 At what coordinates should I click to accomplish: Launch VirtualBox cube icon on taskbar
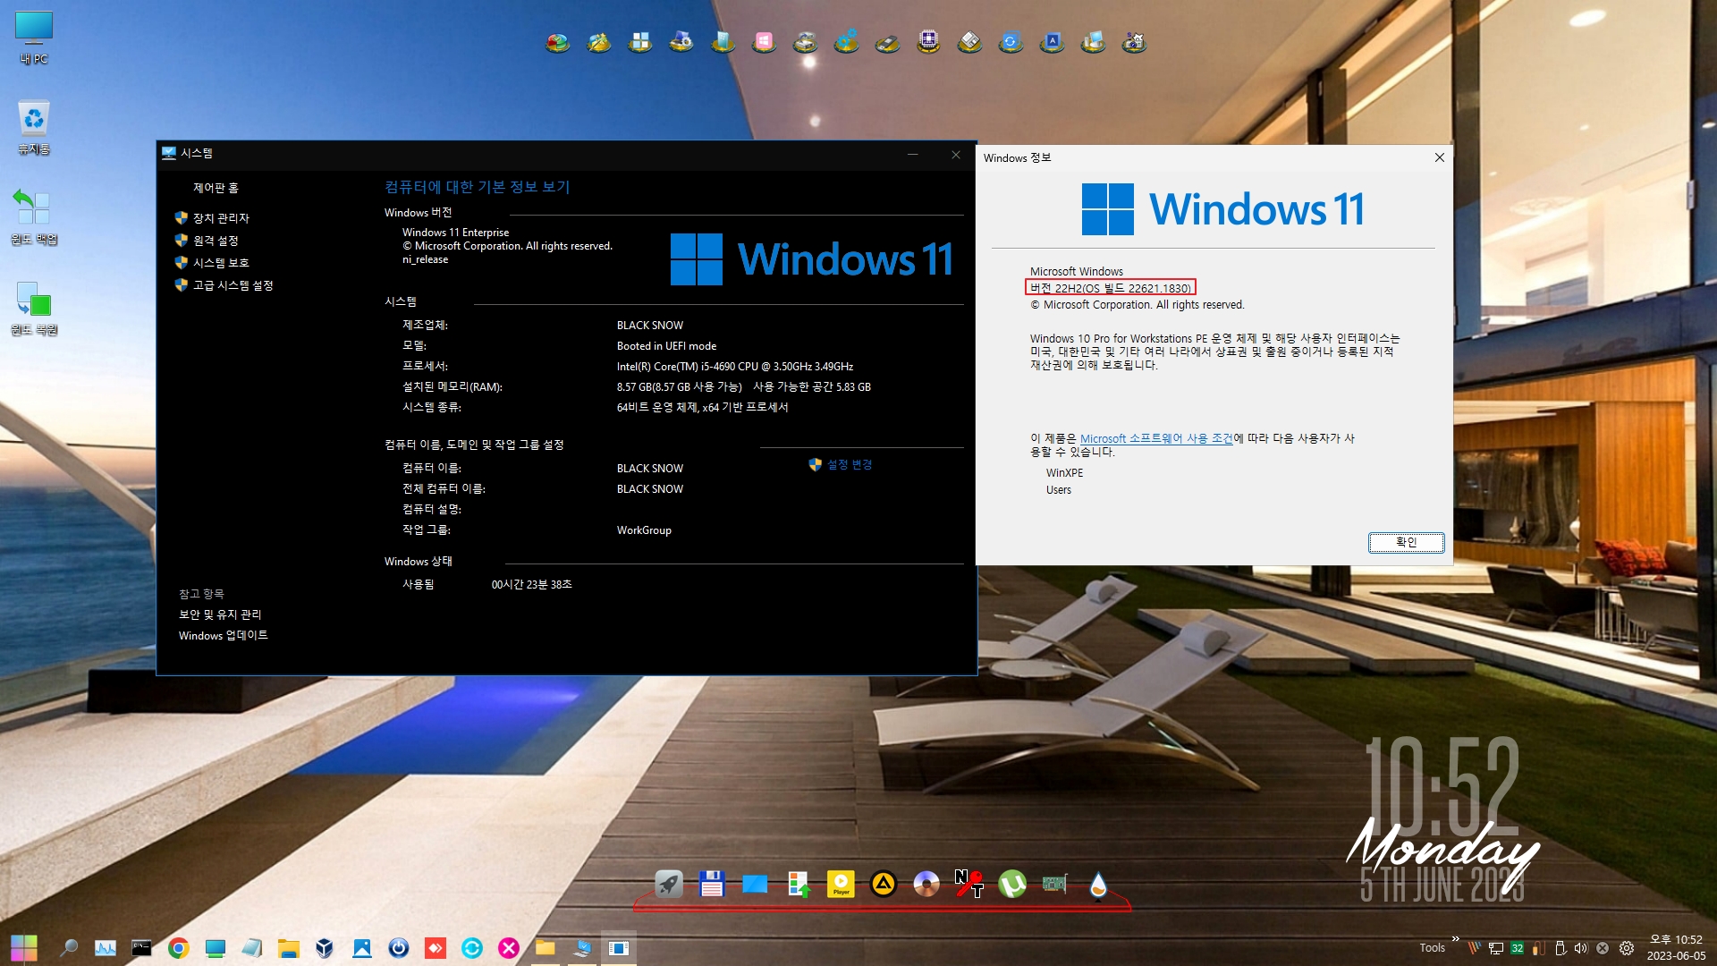(x=325, y=948)
